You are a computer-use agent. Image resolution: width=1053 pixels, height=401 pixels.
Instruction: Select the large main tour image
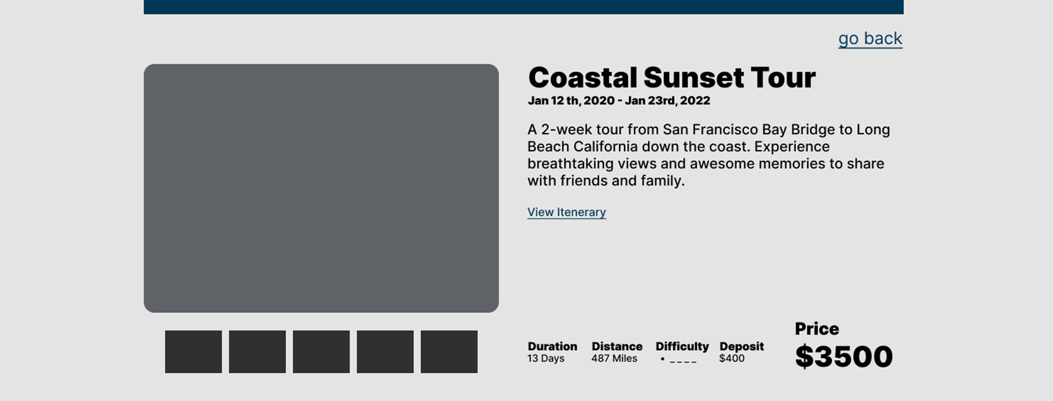point(321,188)
